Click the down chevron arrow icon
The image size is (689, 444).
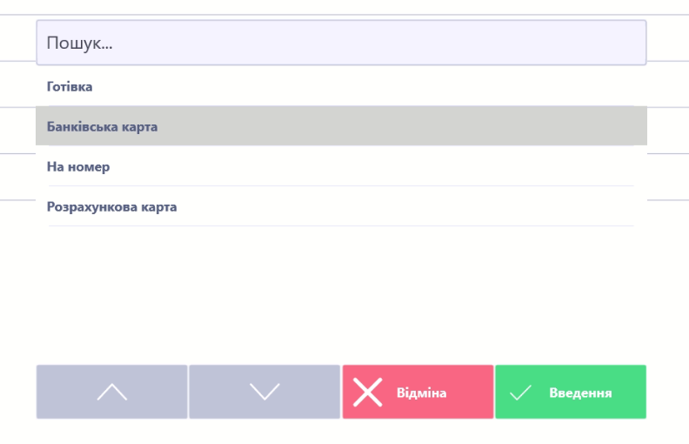264,392
